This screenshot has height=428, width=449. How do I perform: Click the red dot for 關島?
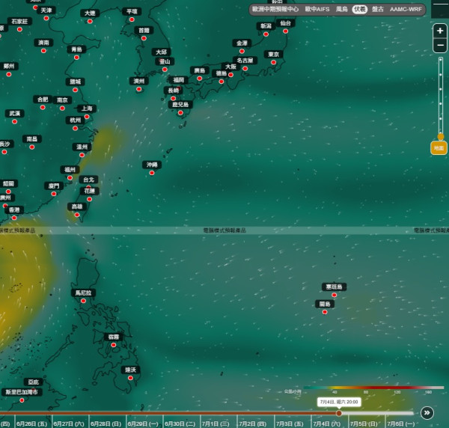(x=325, y=312)
